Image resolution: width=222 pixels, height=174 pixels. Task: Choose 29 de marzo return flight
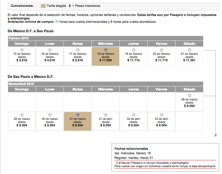click(22, 115)
